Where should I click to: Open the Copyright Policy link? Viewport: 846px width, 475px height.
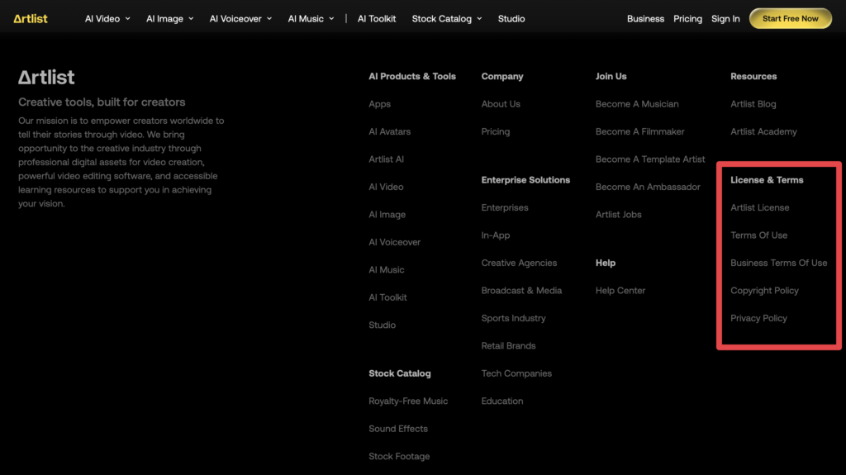(x=764, y=290)
